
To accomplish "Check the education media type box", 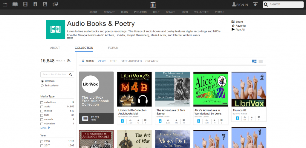I will point(42,124).
